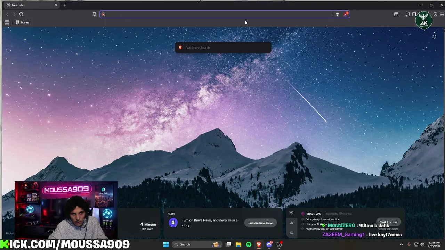
Task: Select the VPN shield tab in the widget
Action: pos(292,213)
